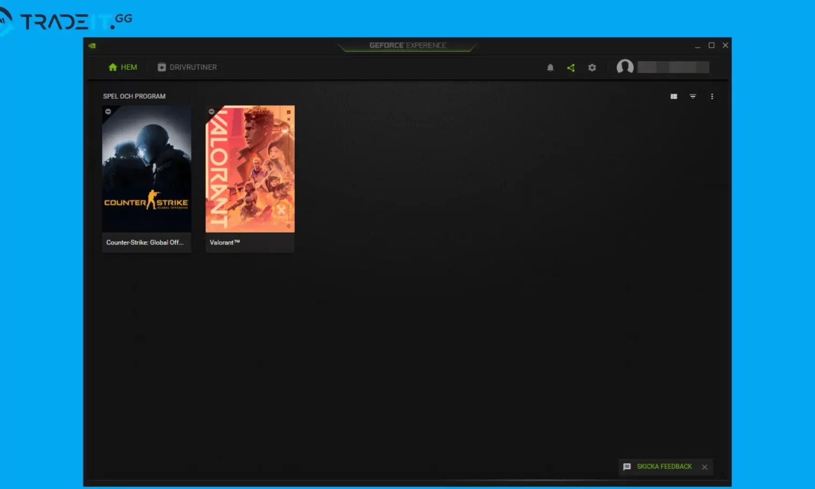The height and width of the screenshot is (489, 815).
Task: Open the HEM home tab
Action: [x=123, y=67]
